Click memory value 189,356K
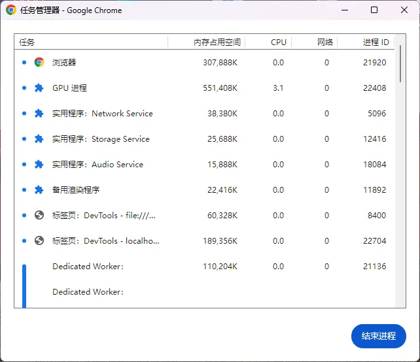The width and height of the screenshot is (420, 362). coord(220,241)
